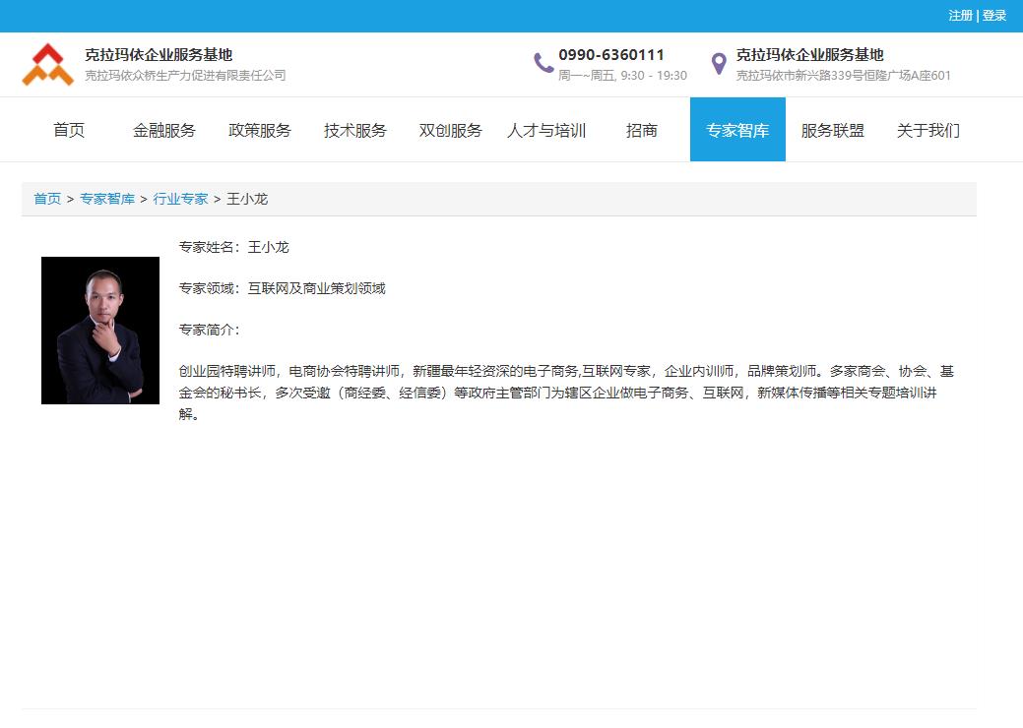Click 专家智库 in the breadcrumb trail

click(107, 199)
